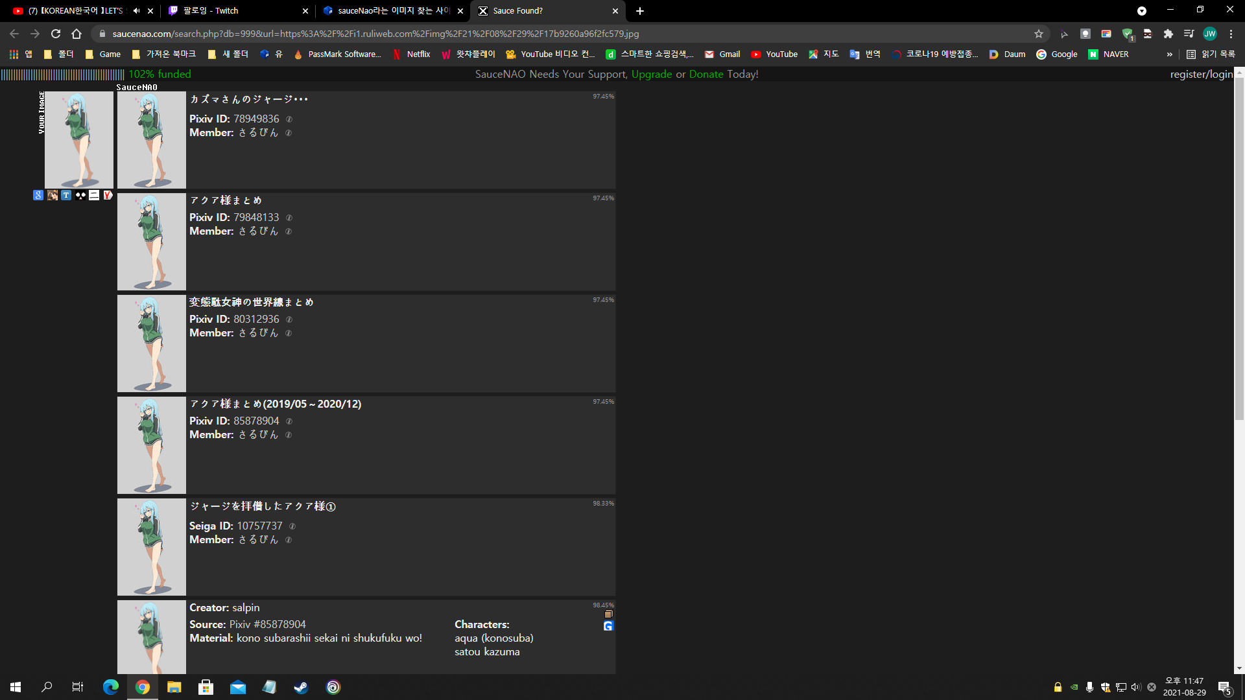Close the Sauce Found? tab
This screenshot has height=700, width=1245.
click(615, 11)
